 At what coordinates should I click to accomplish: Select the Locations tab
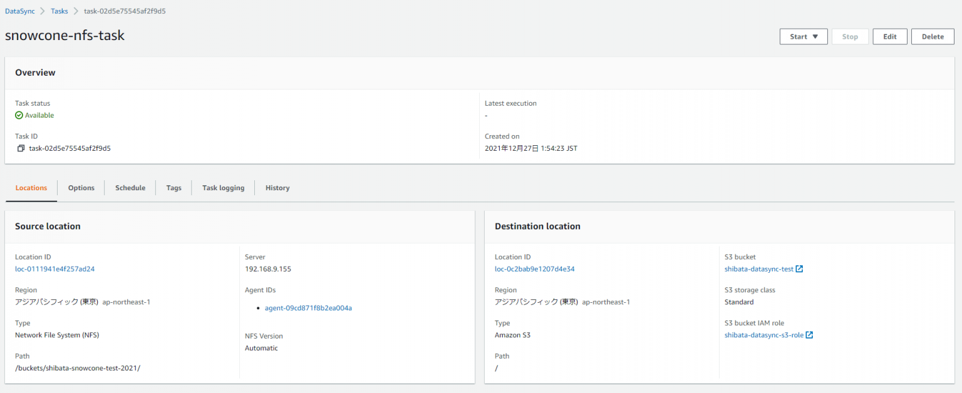[31, 188]
